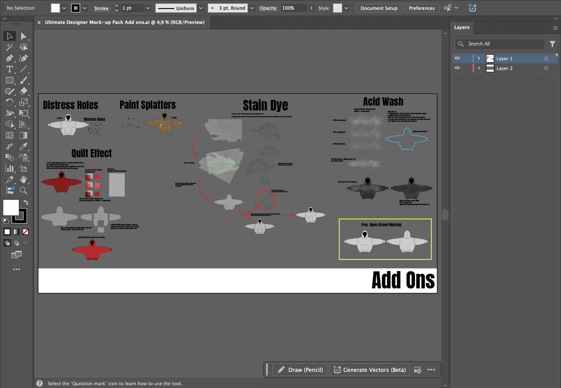Toggle Layer 2 eye icon
Image resolution: width=561 pixels, height=388 pixels.
click(x=457, y=68)
